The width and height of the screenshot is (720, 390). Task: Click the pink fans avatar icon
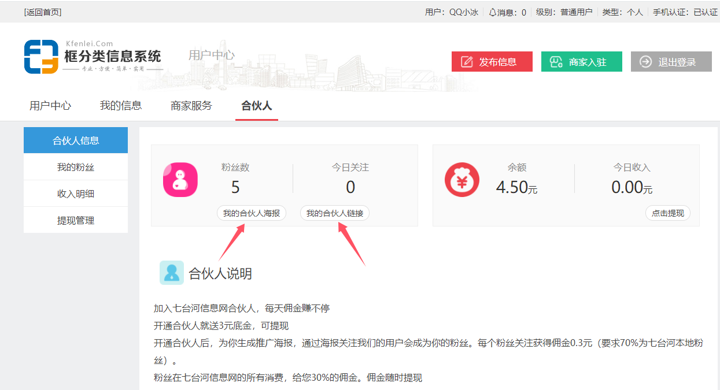180,180
